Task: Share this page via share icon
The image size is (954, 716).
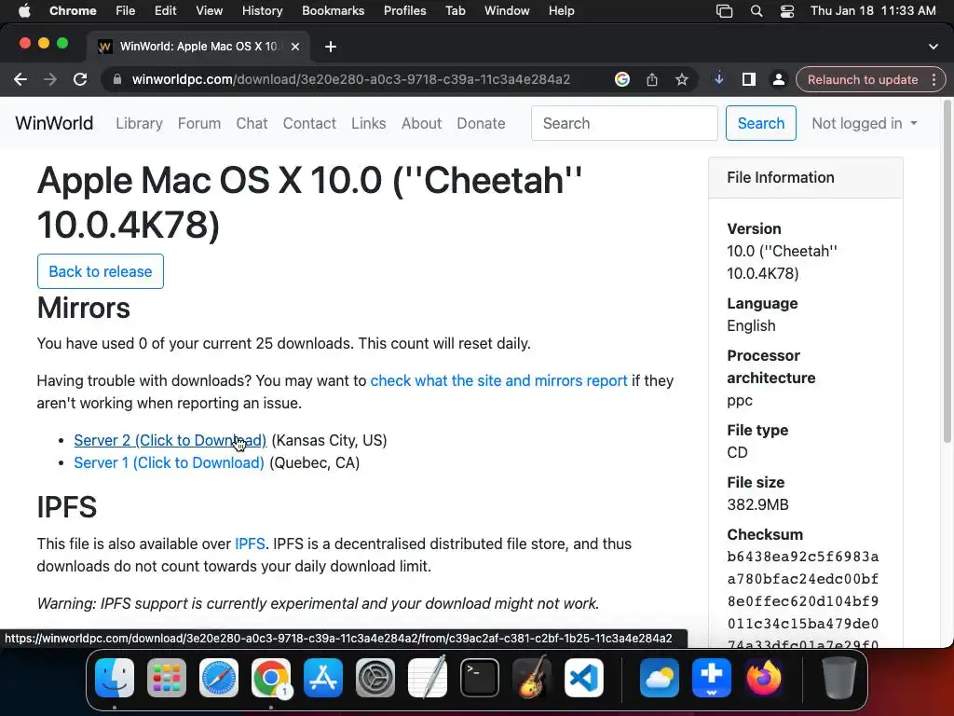Action: tap(651, 80)
